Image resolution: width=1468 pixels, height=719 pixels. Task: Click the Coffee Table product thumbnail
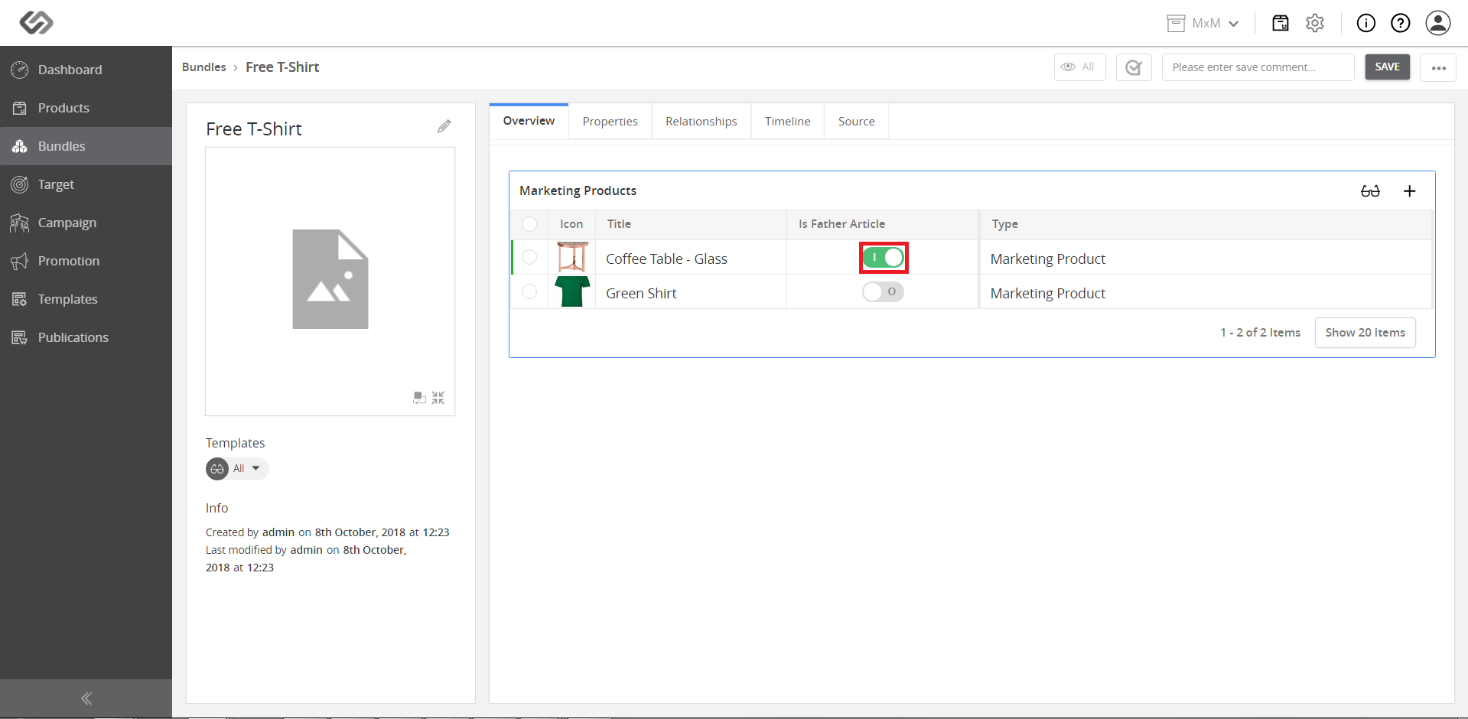click(572, 257)
